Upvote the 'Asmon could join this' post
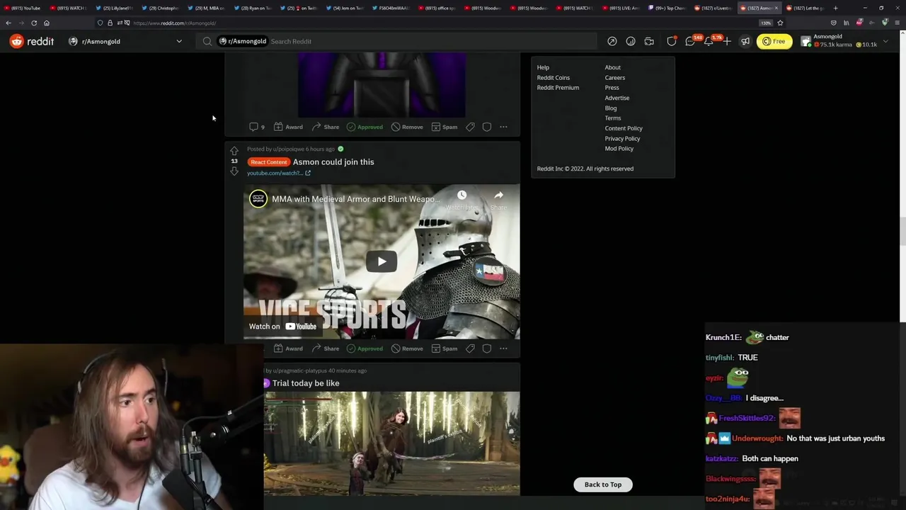Screen dimensions: 906x510 pos(234,151)
